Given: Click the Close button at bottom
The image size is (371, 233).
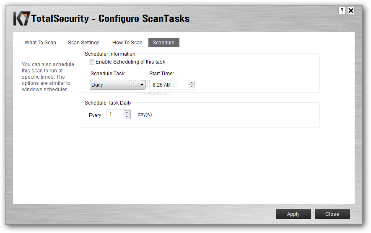Looking at the screenshot, I should pyautogui.click(x=332, y=214).
